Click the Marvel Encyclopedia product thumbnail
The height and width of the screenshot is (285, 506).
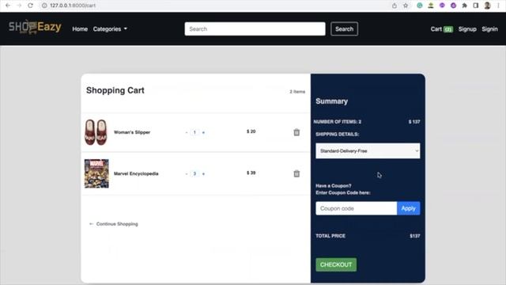point(96,173)
